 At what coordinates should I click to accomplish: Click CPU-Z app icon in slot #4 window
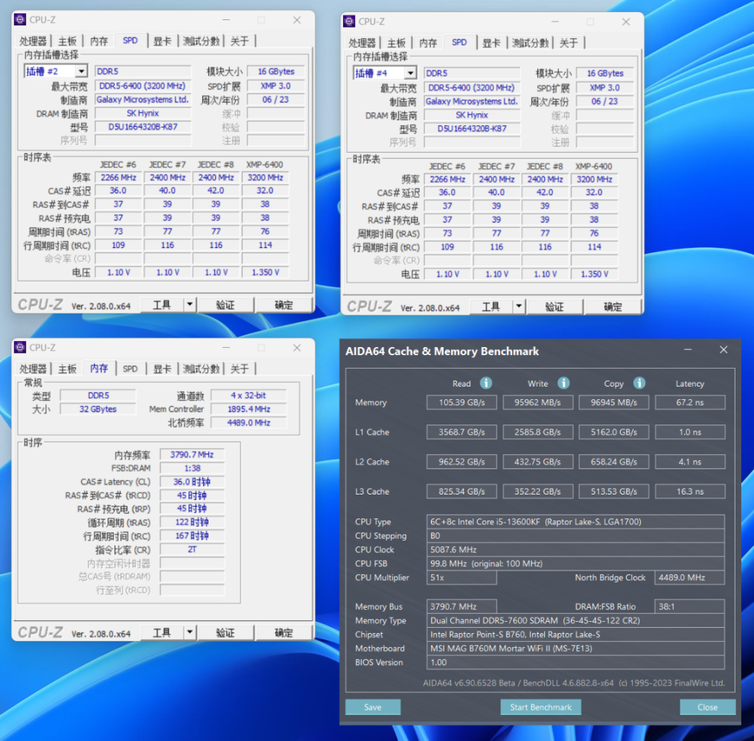click(348, 22)
